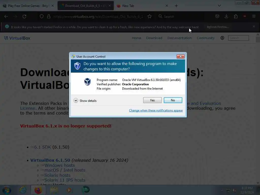Open the Firefox downloads panel icon

click(226, 16)
